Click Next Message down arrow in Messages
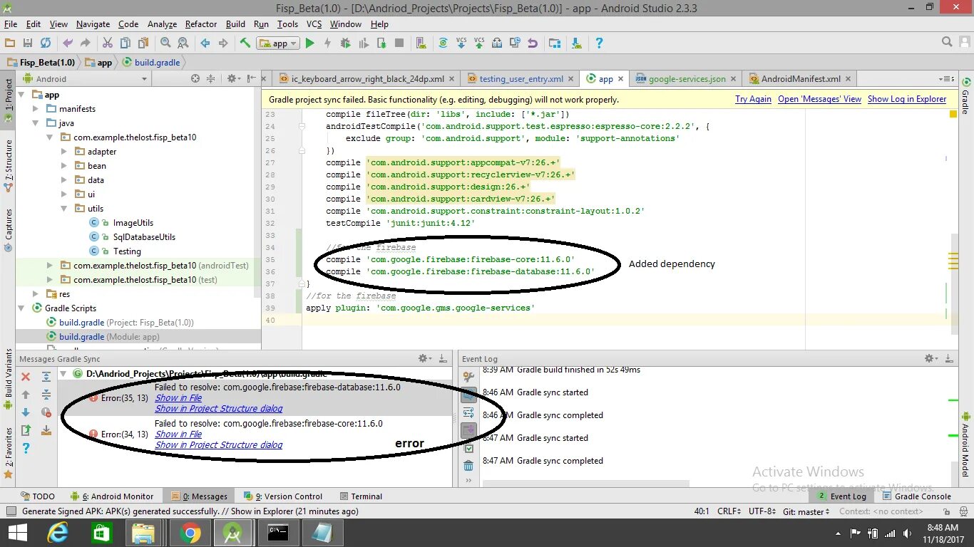 pos(26,412)
